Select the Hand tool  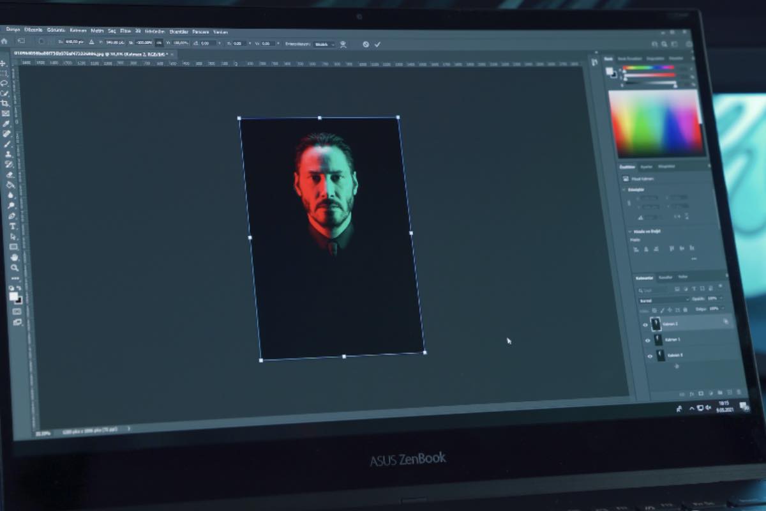pos(14,256)
